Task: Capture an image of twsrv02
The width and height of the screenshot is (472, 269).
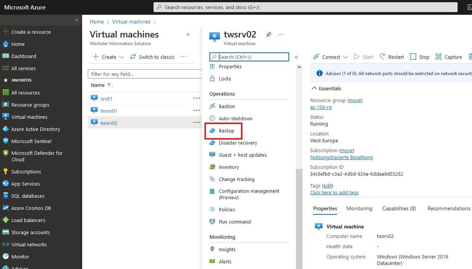Action: 448,57
